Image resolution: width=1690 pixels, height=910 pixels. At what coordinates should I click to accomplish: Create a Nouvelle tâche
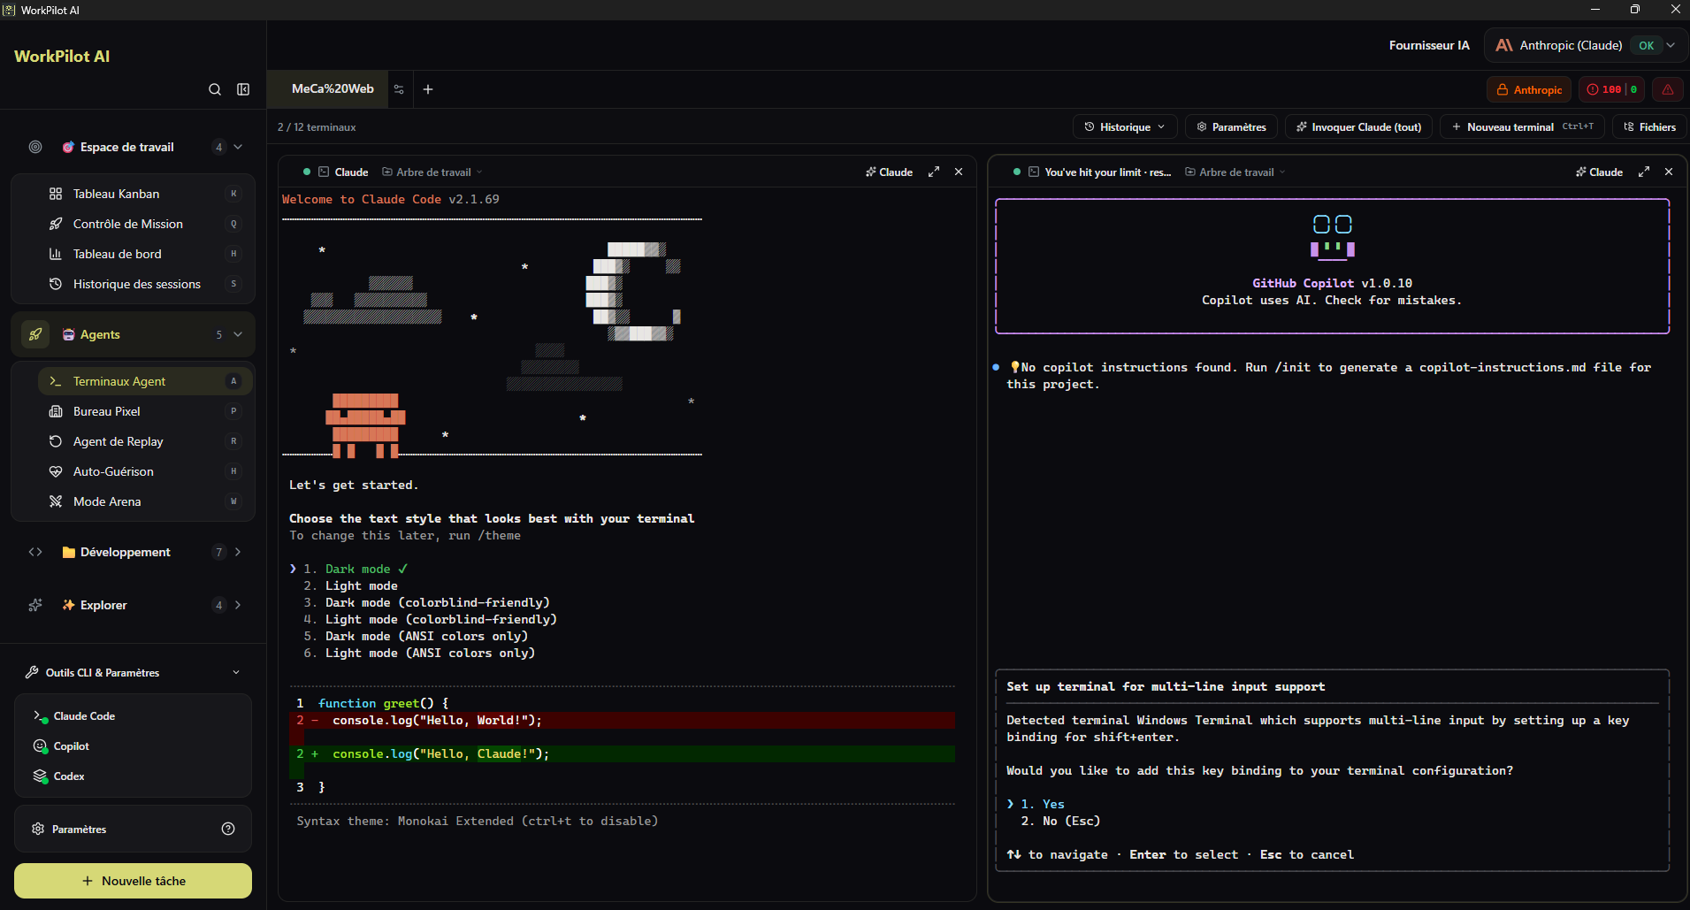click(133, 881)
